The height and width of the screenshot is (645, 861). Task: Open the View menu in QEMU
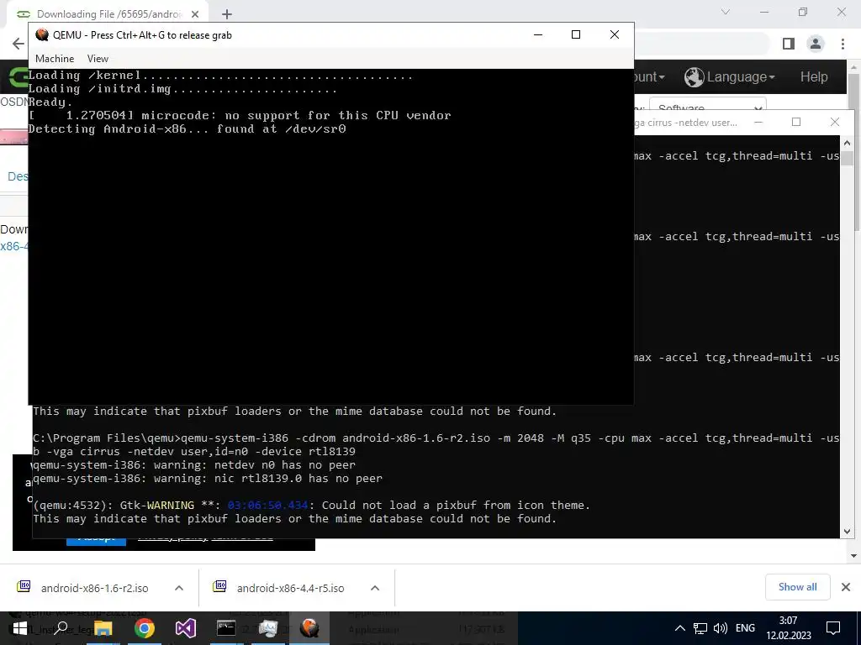98,59
